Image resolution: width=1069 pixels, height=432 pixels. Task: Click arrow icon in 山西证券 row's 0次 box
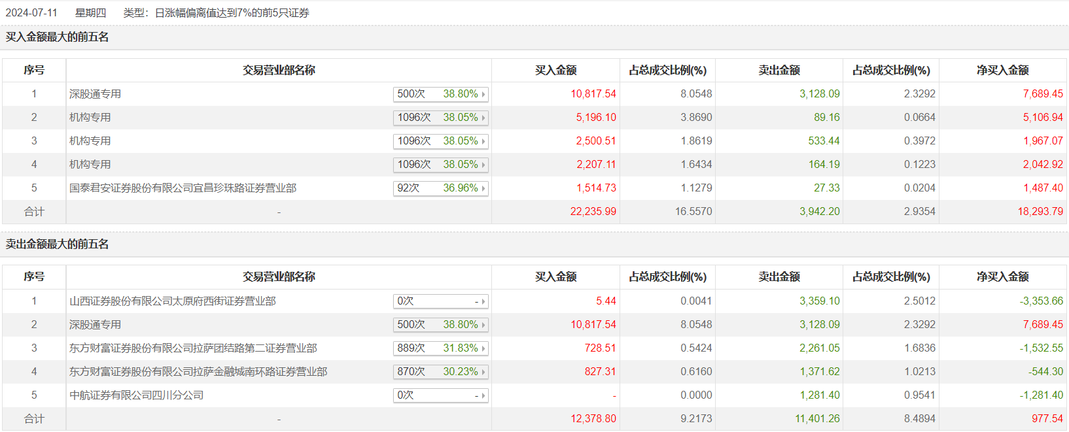point(483,302)
